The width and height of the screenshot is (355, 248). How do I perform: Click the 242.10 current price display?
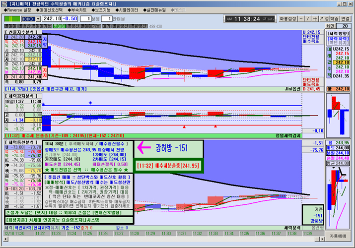click(52, 18)
